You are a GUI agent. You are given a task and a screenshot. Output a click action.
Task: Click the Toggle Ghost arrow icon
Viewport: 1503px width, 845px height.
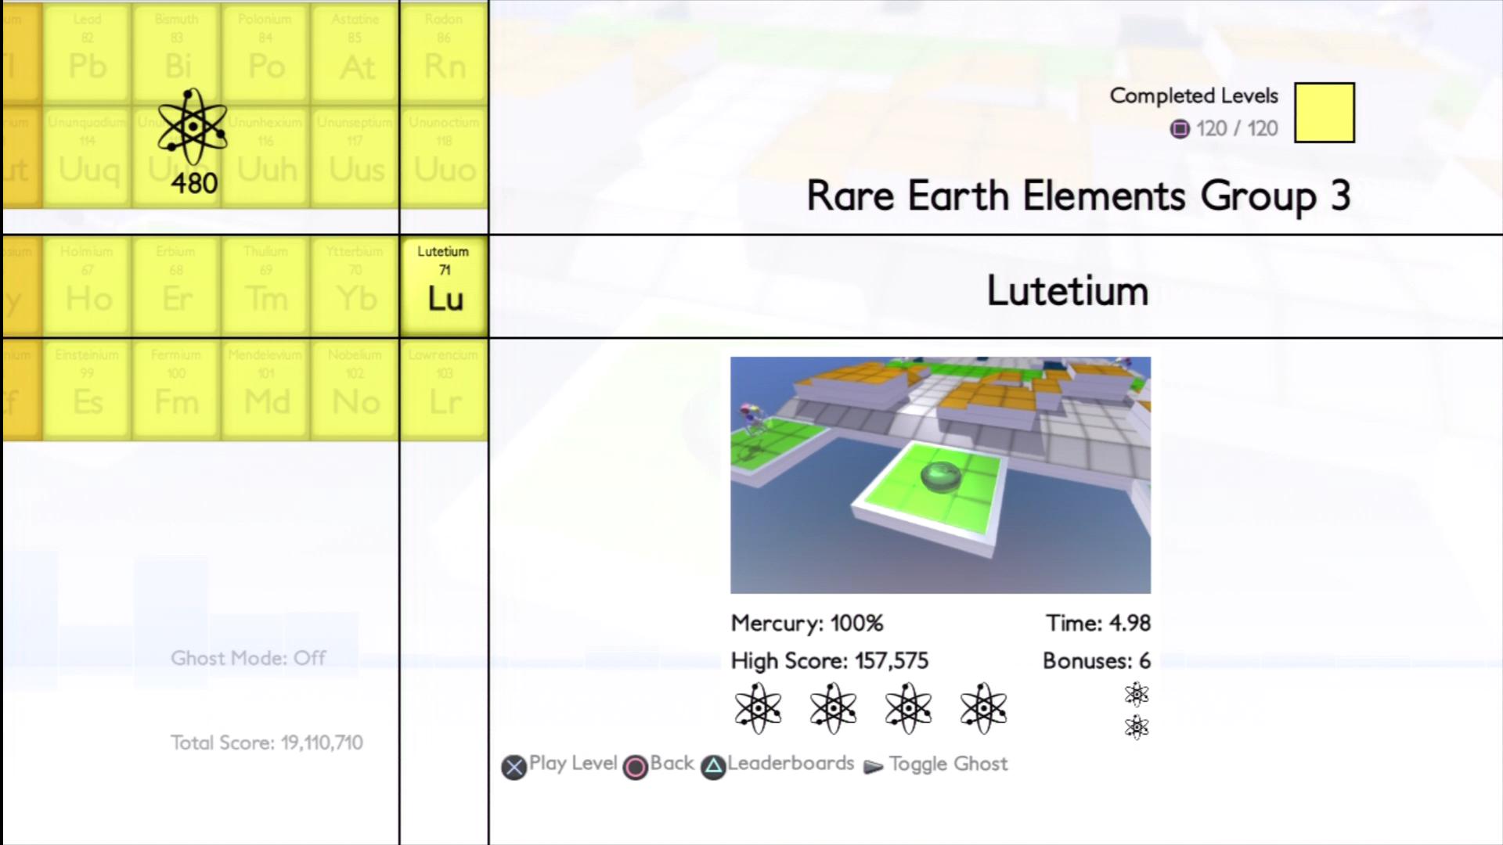pos(874,766)
